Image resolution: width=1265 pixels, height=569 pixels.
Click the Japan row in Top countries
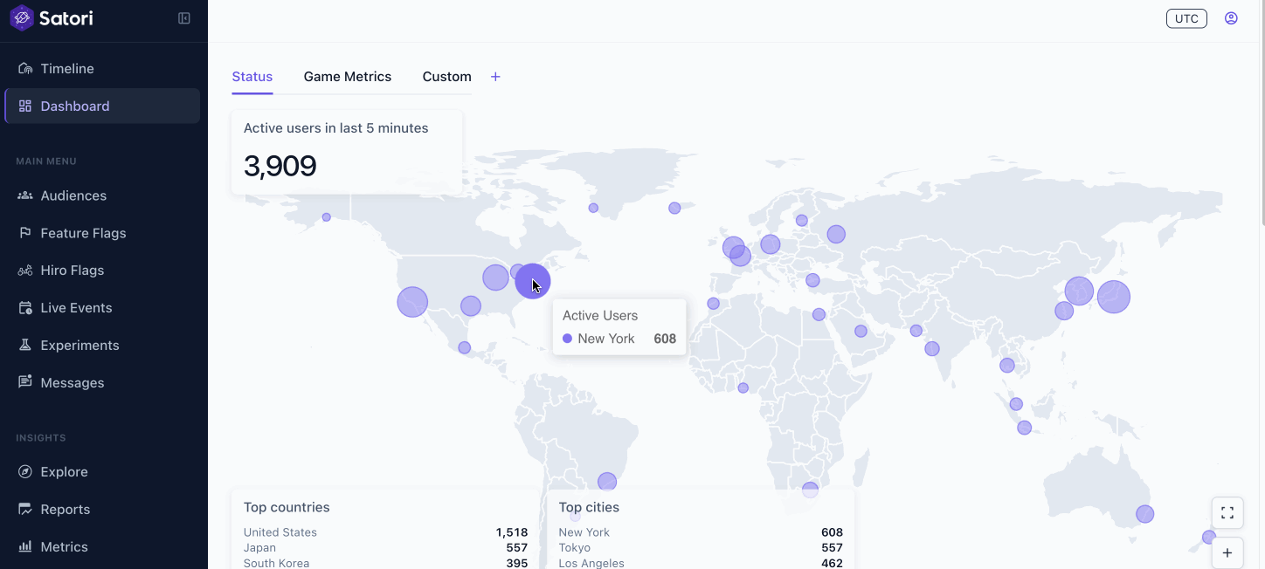point(385,548)
